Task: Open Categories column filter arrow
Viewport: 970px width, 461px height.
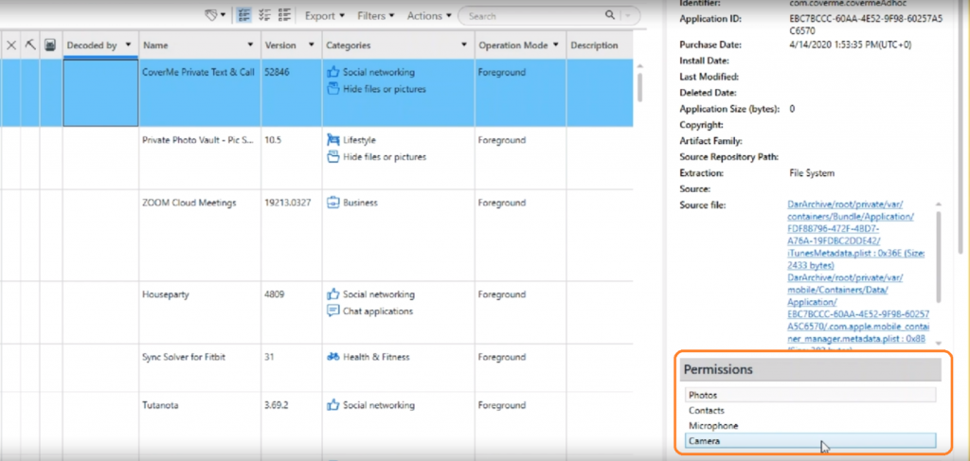Action: click(464, 45)
